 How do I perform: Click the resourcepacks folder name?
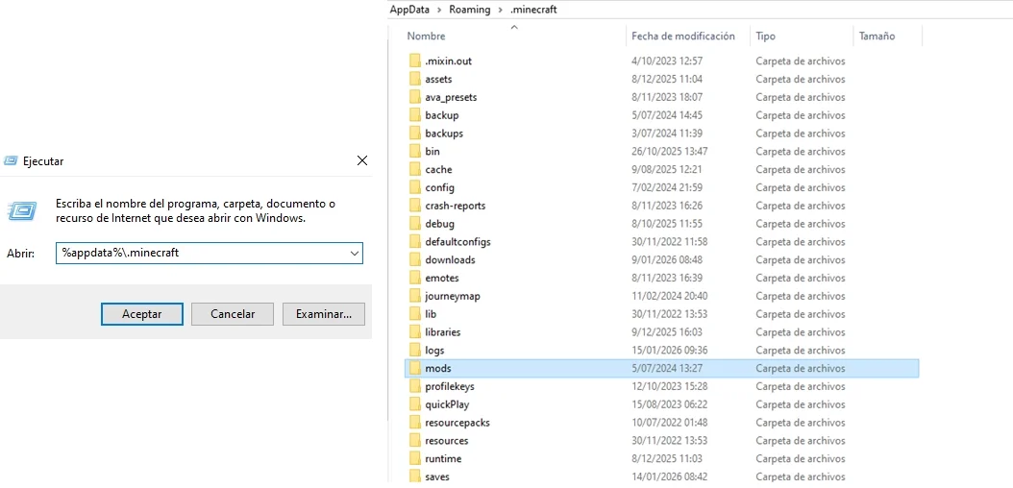(457, 422)
